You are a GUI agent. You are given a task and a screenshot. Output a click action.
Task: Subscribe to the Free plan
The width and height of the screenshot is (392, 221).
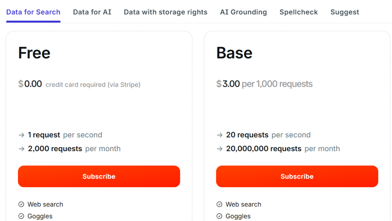99,176
